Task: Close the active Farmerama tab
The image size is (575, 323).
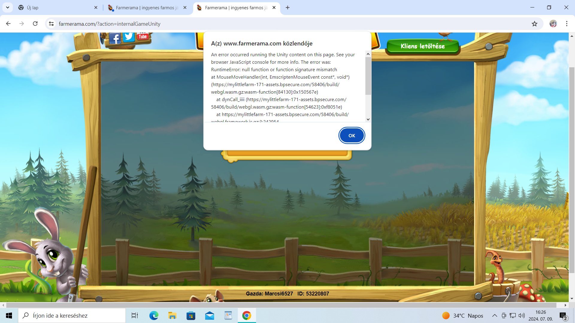Action: 274,7
